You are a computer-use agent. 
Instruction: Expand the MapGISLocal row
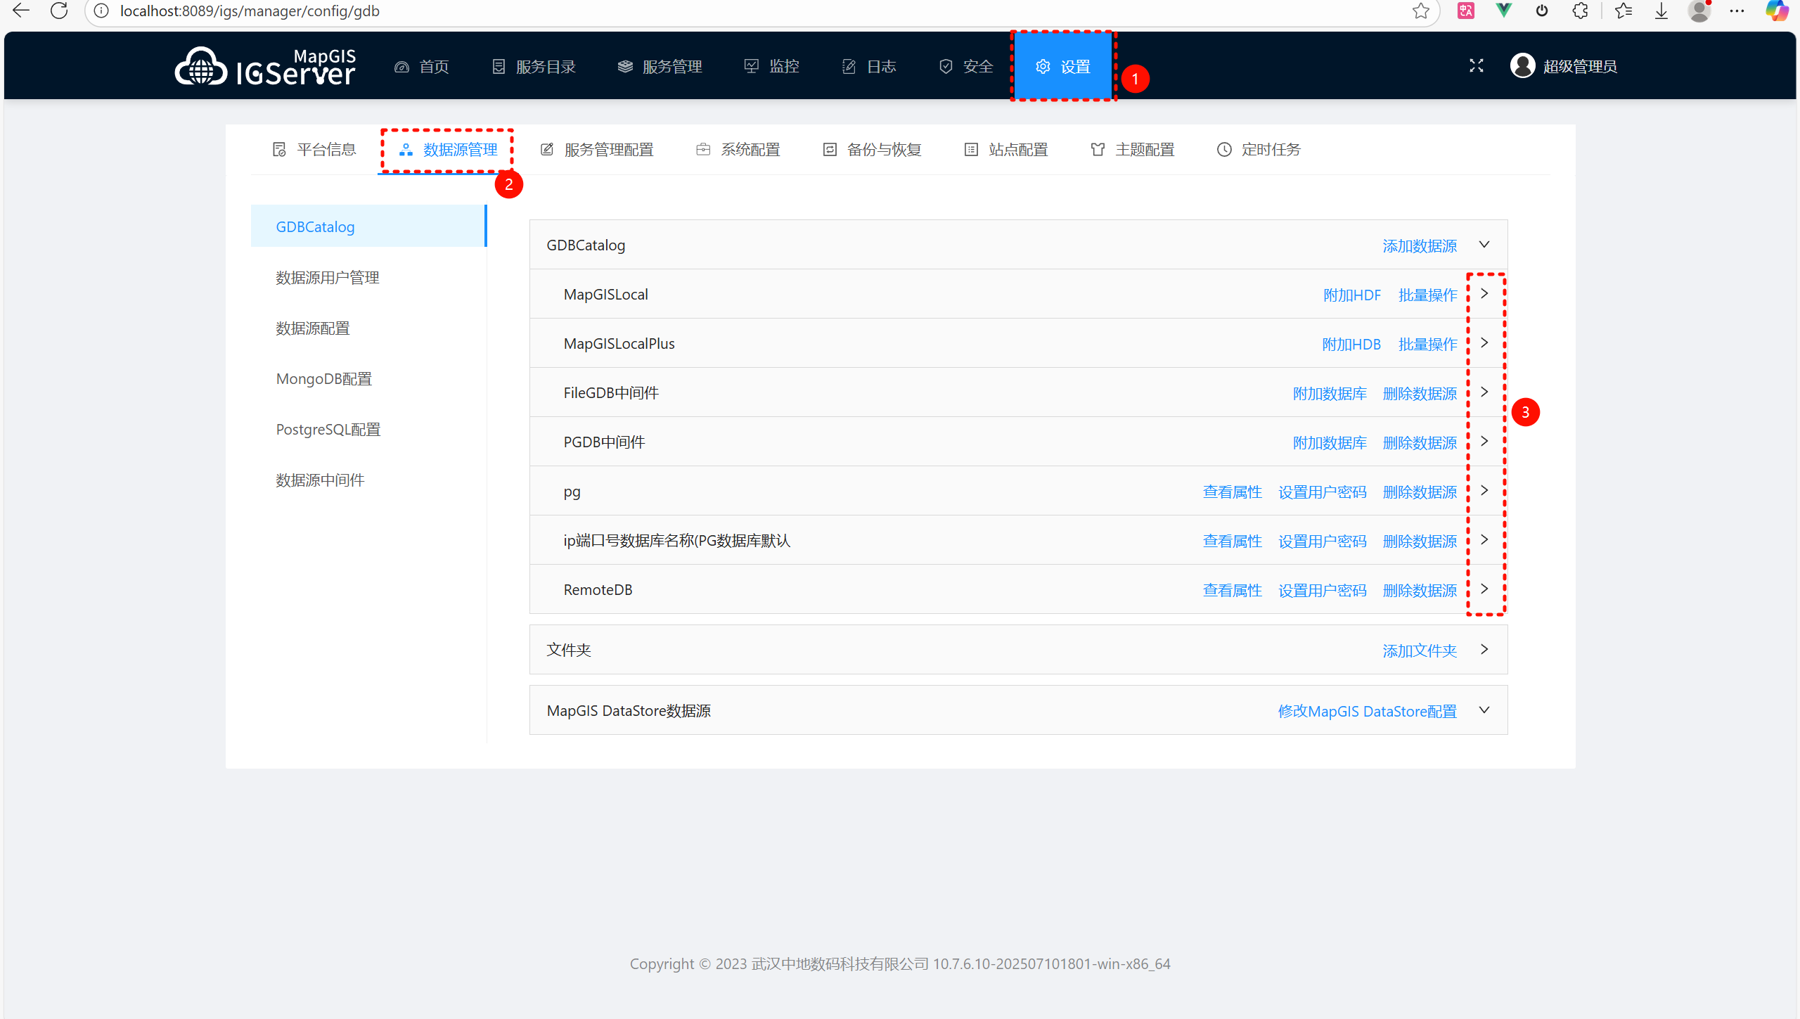[1484, 294]
